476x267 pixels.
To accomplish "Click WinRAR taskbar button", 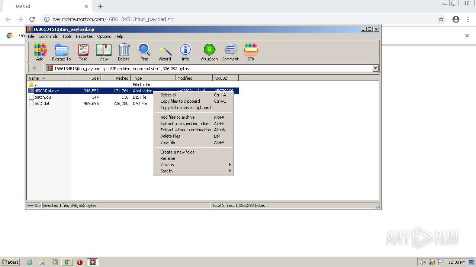I will (93, 262).
